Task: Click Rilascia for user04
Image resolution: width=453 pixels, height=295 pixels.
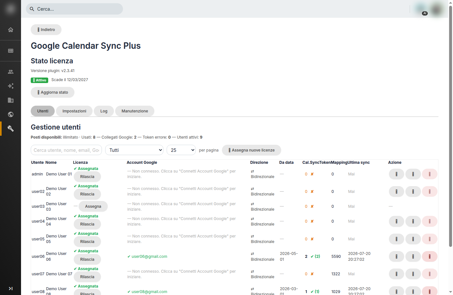Action: pyautogui.click(x=87, y=224)
